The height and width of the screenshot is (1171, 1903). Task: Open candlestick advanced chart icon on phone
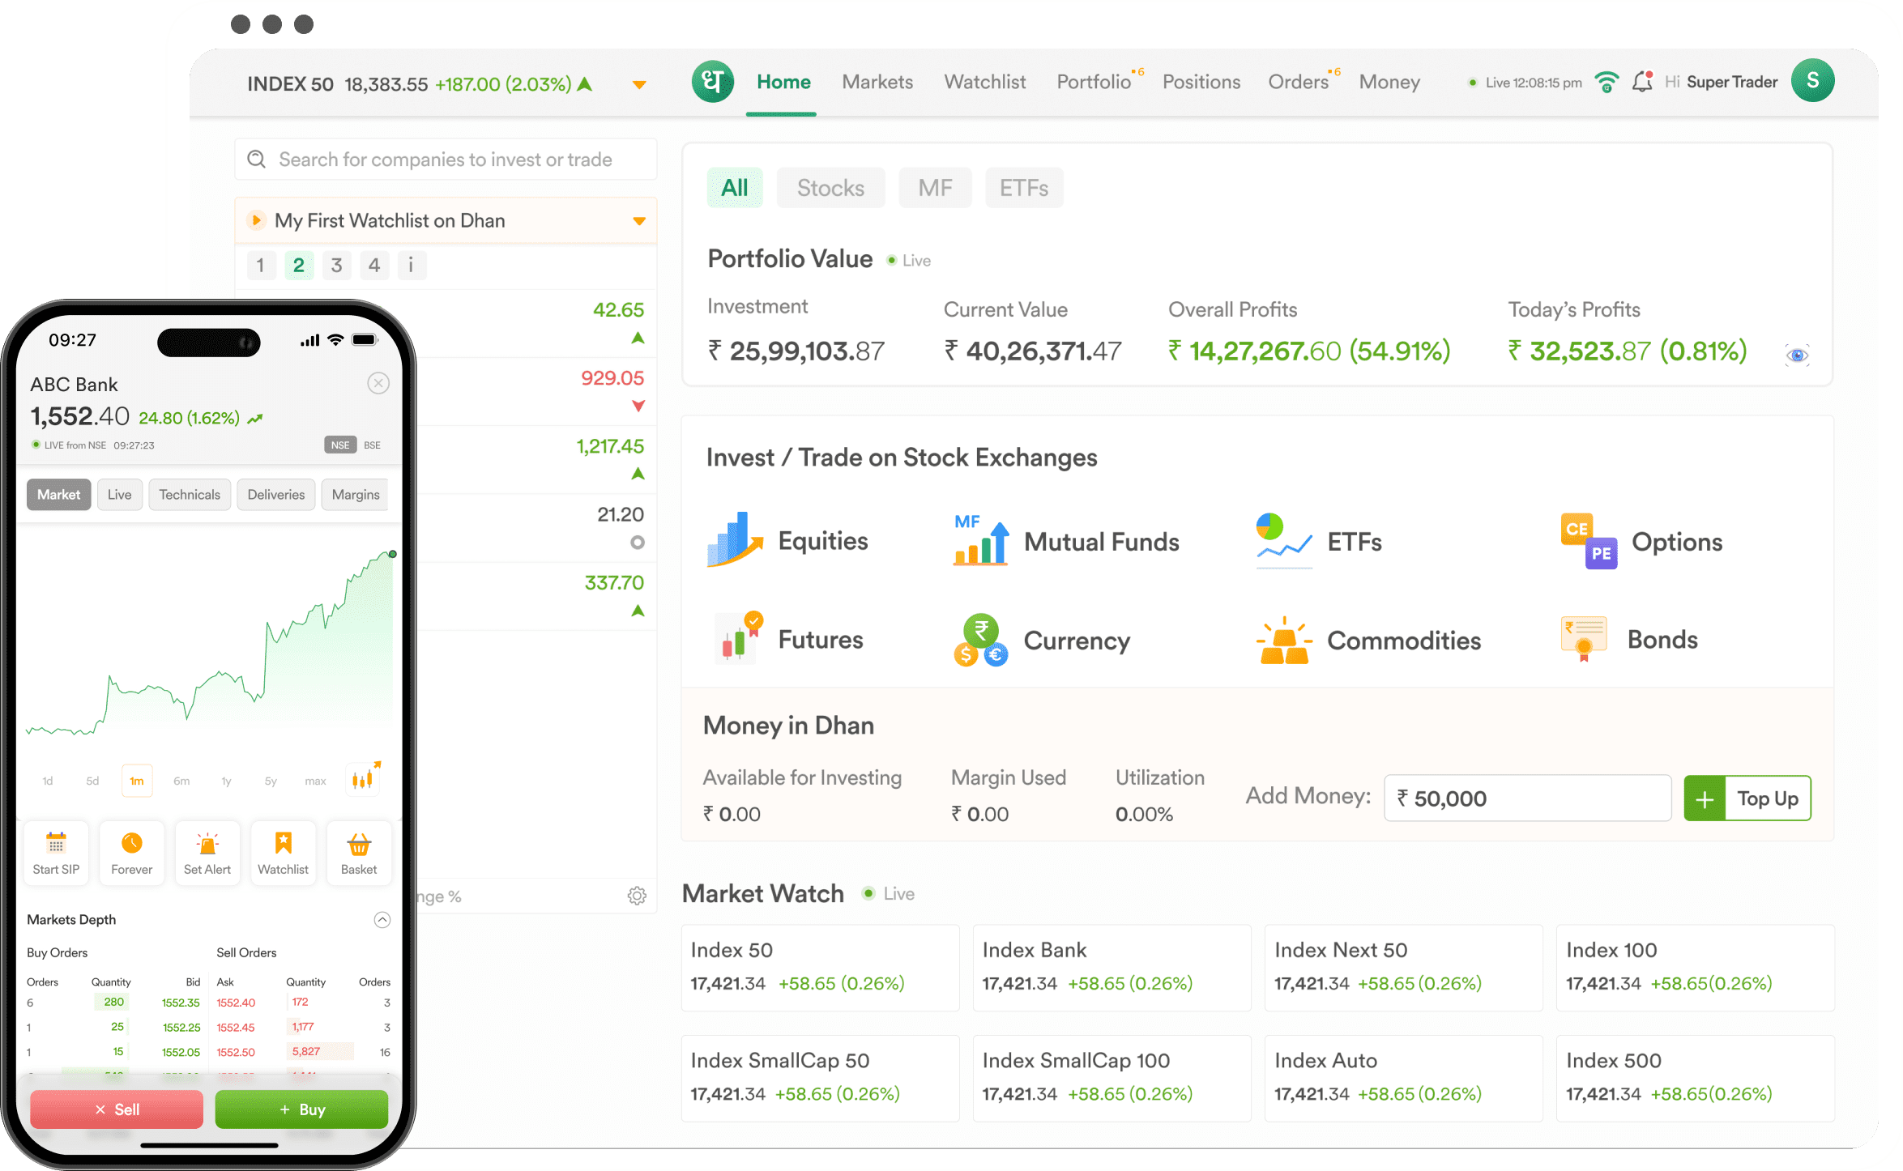coord(364,778)
